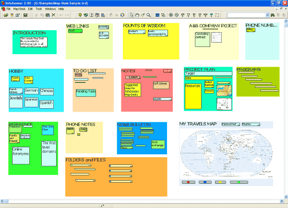This screenshot has height=208, width=288.
Task: Click the green tag toolbar icon
Action: point(86,15)
